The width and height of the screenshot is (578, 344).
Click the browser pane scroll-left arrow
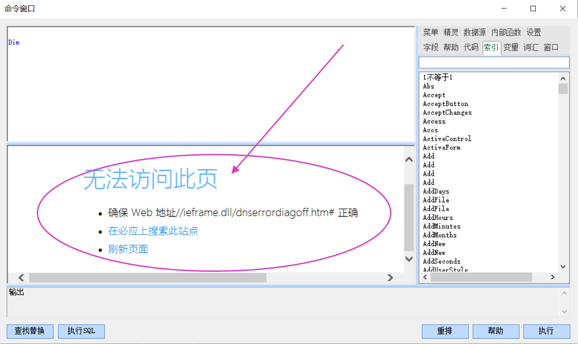[21, 278]
